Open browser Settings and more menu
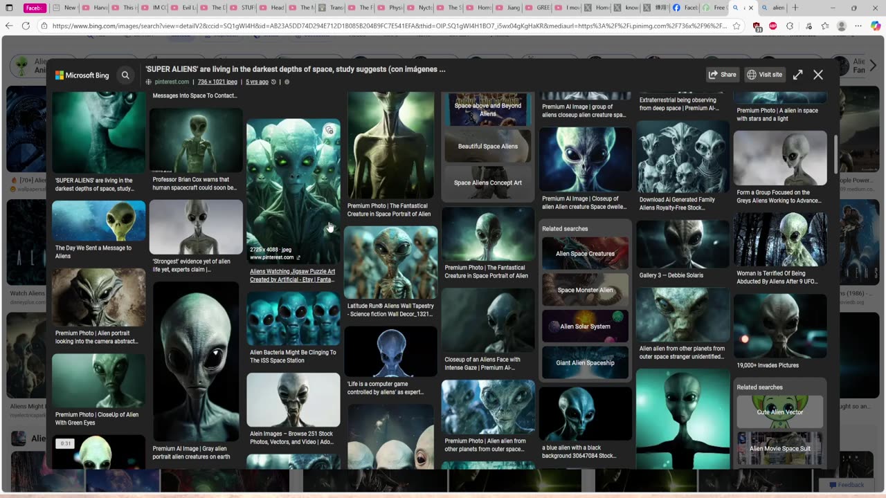This screenshot has width=886, height=498. click(x=858, y=26)
